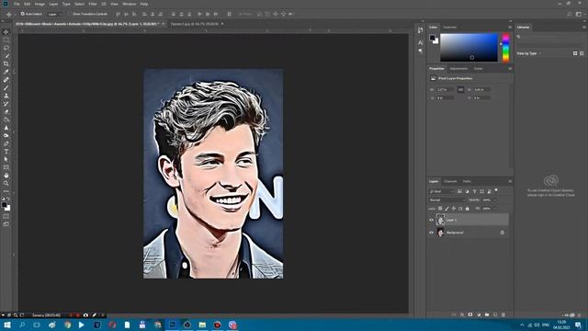Click the Create new group folder icon

pyautogui.click(x=487, y=314)
